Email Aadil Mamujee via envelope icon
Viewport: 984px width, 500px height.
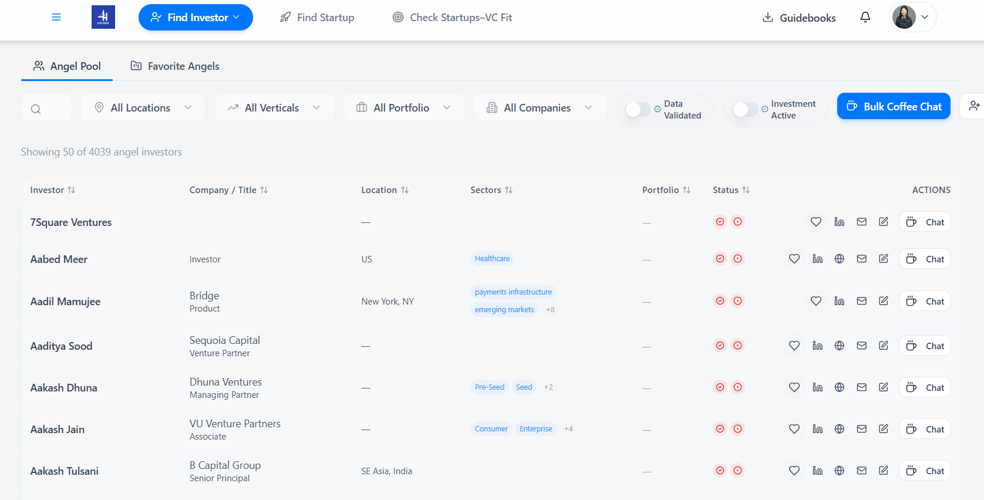861,301
